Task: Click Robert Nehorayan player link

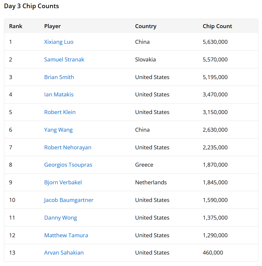Action: click(68, 147)
